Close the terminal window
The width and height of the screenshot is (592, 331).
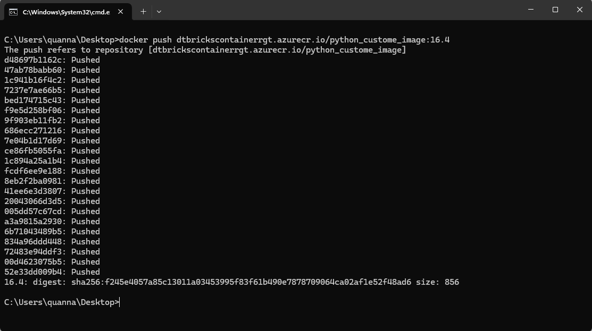pos(580,10)
